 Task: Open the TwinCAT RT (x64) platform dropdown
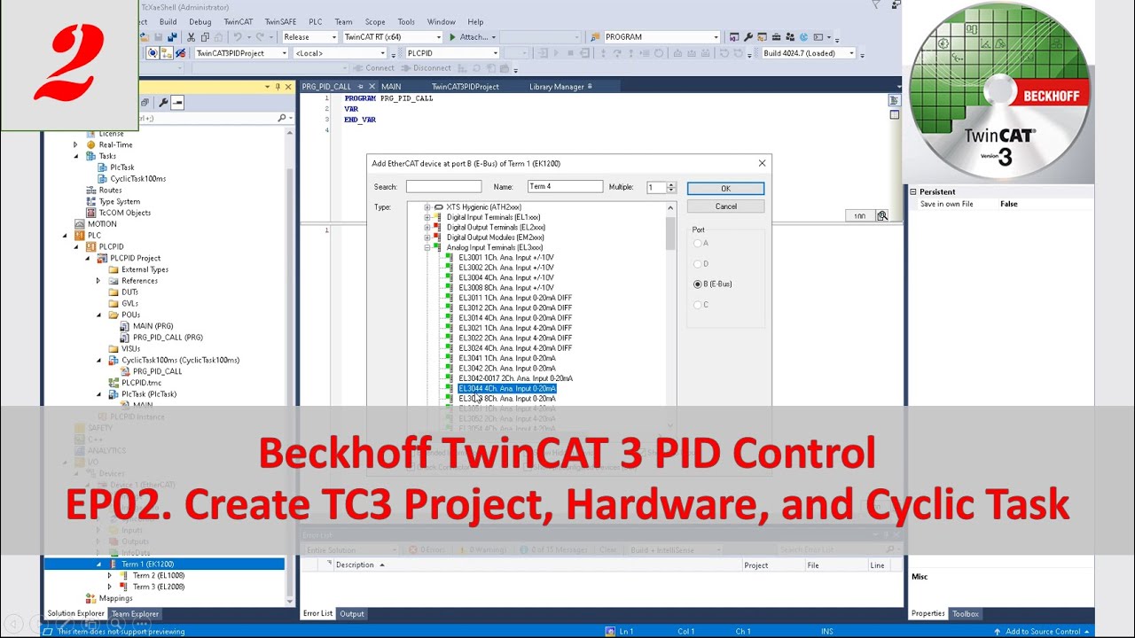tap(438, 37)
